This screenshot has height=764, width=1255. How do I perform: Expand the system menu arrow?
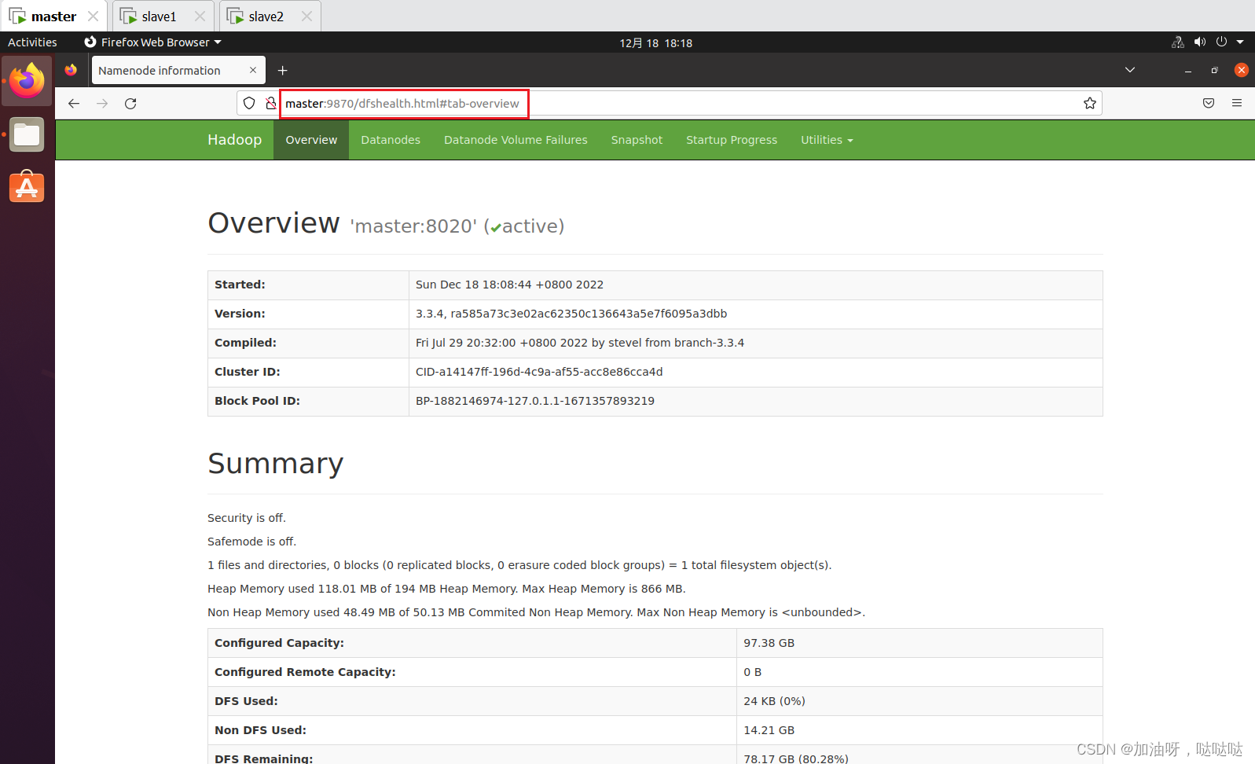(1240, 42)
